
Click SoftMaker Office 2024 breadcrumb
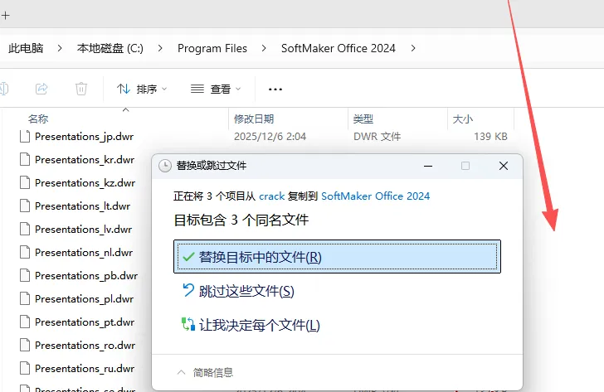[339, 48]
